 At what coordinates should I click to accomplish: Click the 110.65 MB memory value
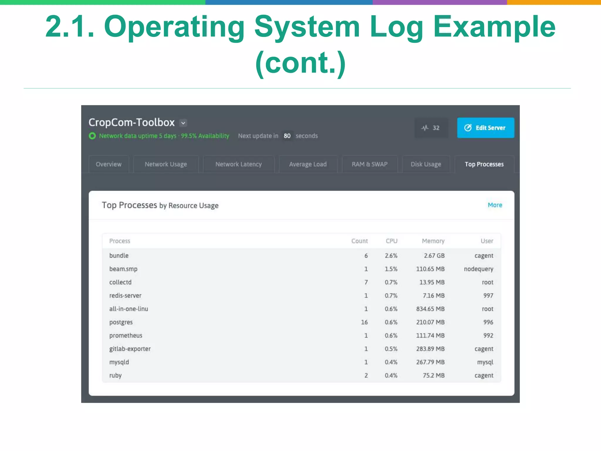[430, 269]
